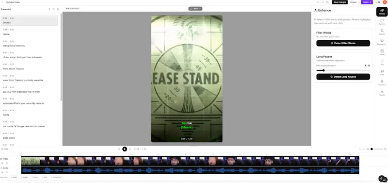Screen dimensions: 388x183
Task: Select "ayu-ayu from Indonesia Yes I'm from" line
Action: point(29,90)
